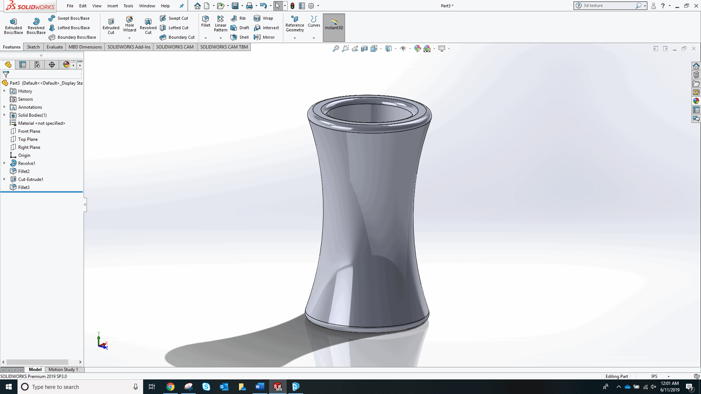Image resolution: width=701 pixels, height=394 pixels.
Task: Click the Motion Study 1 tab
Action: 63,370
